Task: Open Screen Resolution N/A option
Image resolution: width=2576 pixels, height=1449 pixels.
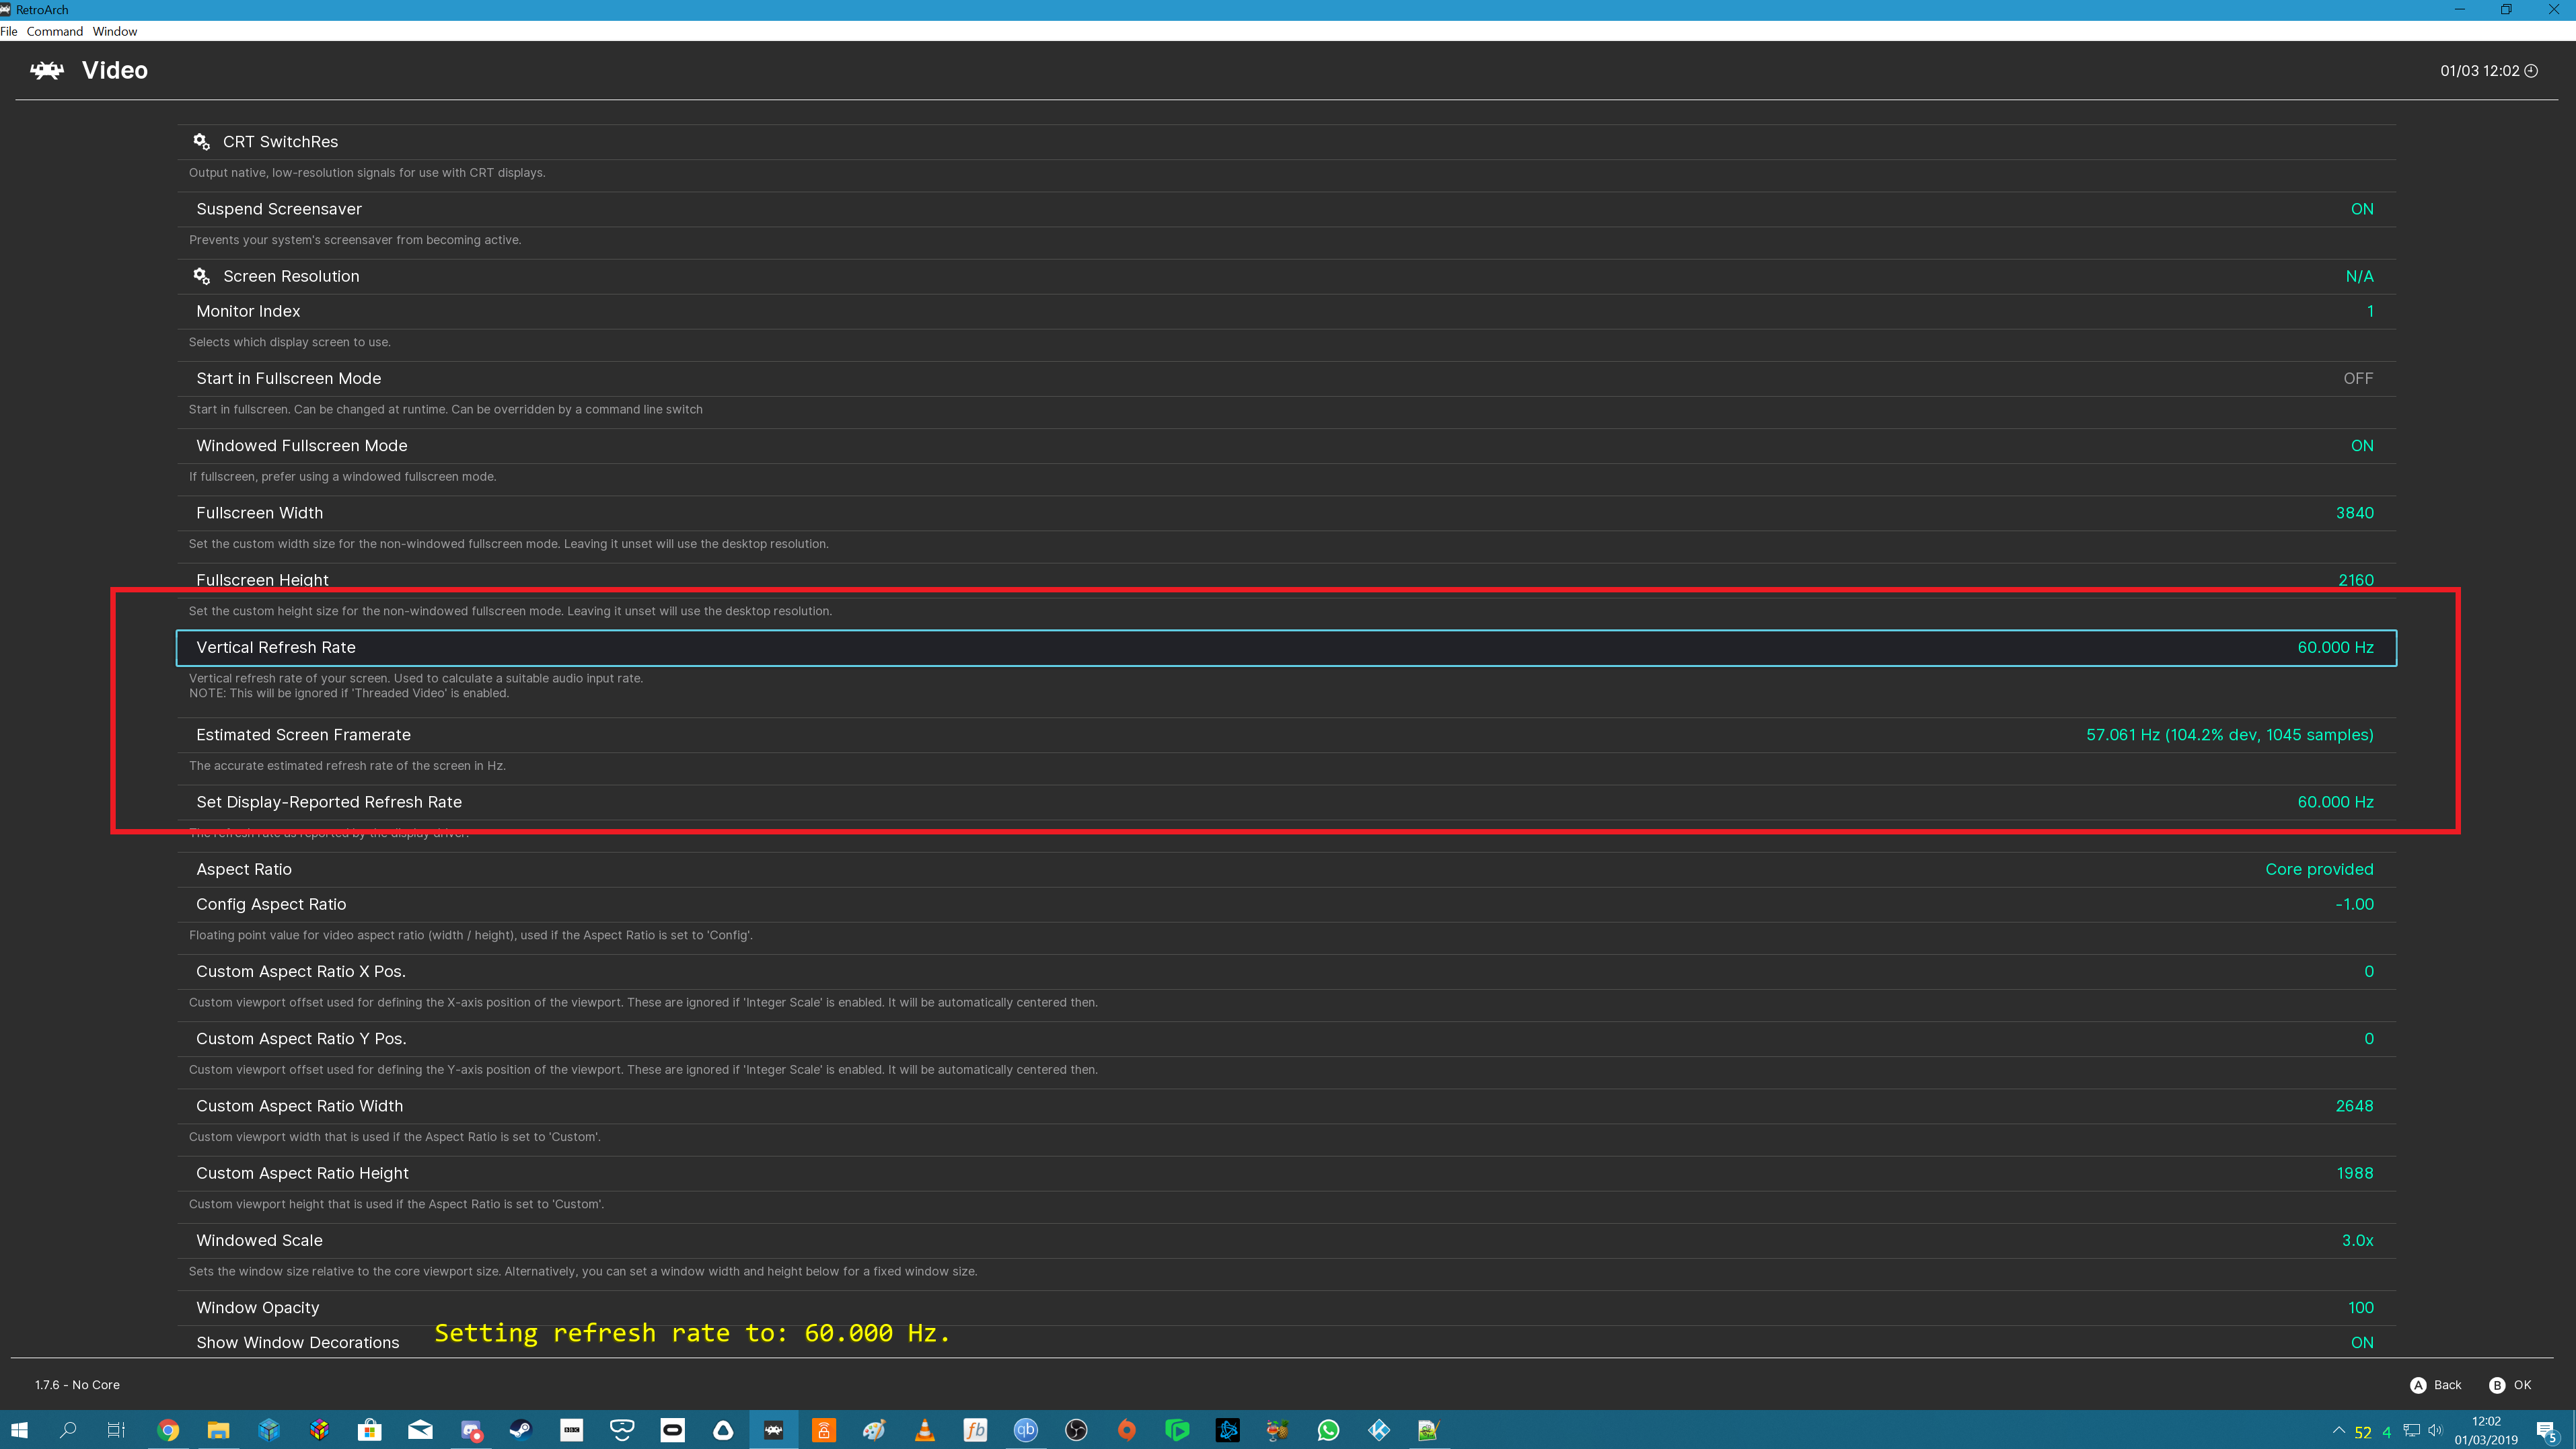Action: [x=2359, y=276]
